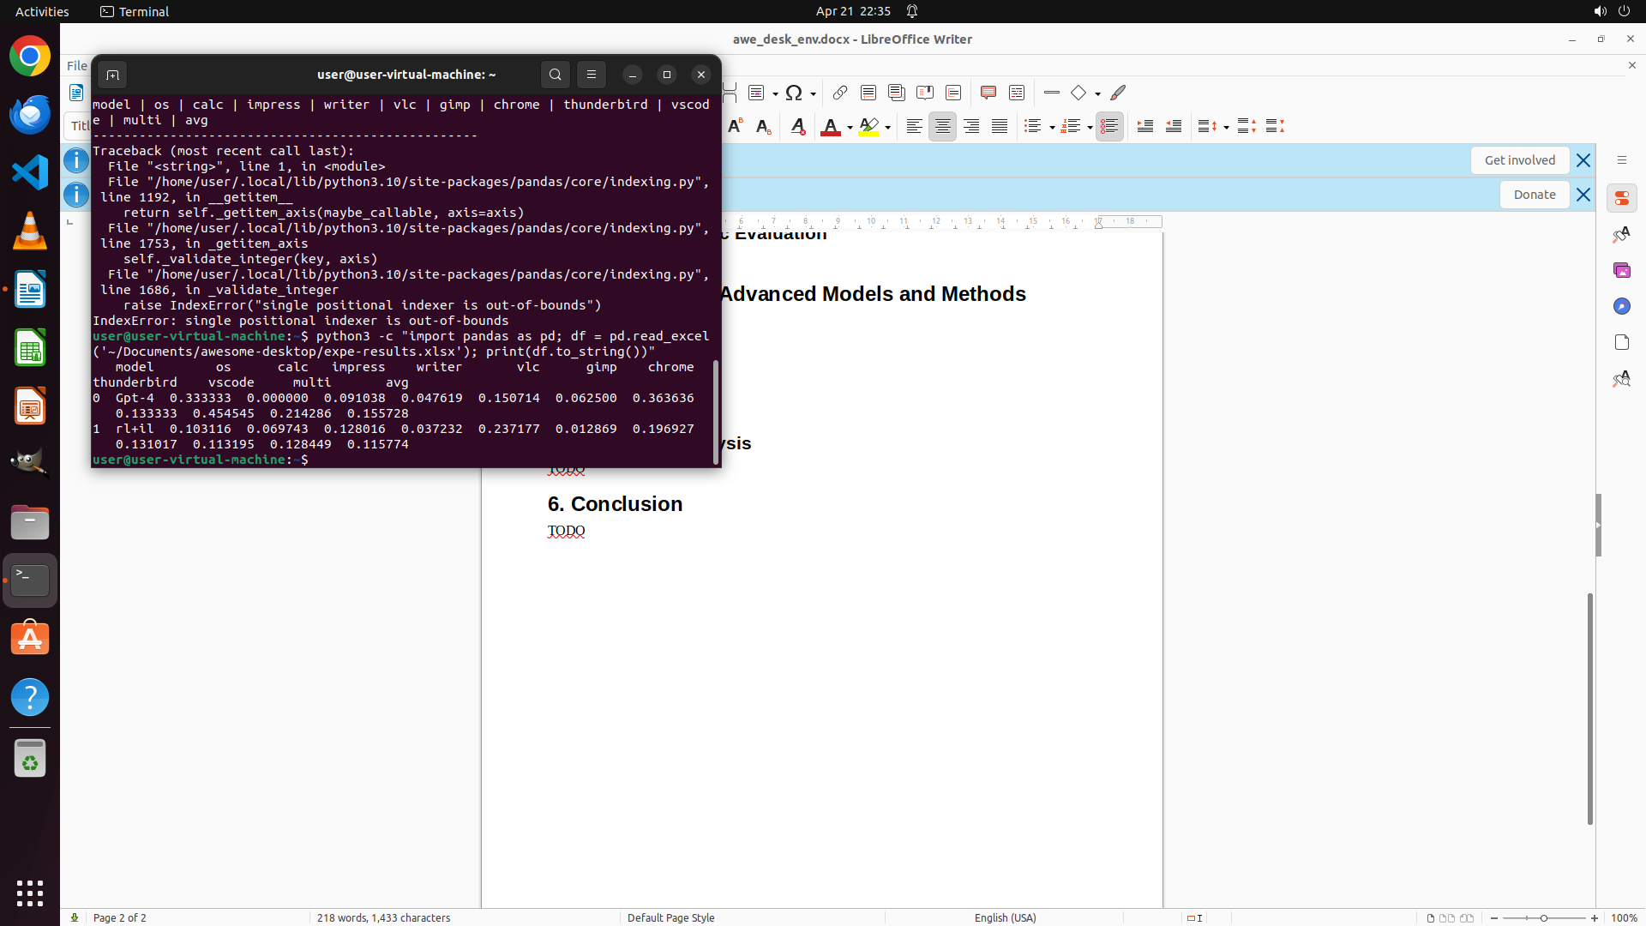The image size is (1646, 926).
Task: Expand the highlighting color dropdown arrow
Action: pos(887,128)
